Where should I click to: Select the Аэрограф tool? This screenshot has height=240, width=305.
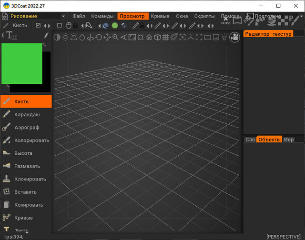tap(26, 128)
